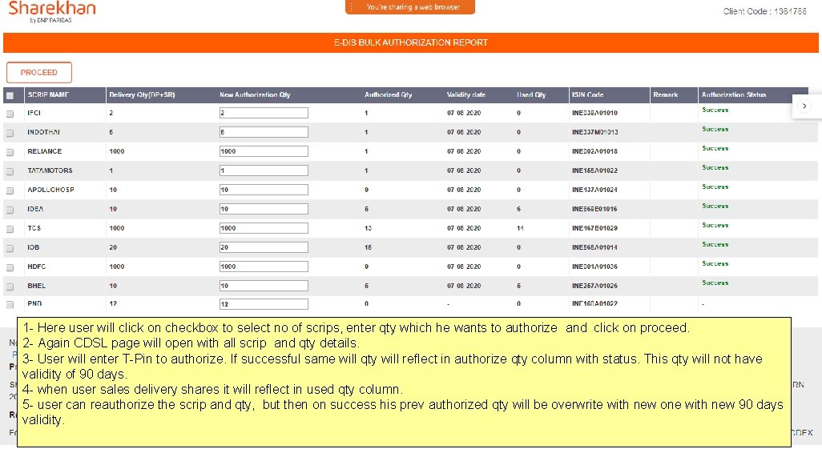822x461 pixels.
Task: Click the SCRIP NAME column header
Action: click(48, 94)
